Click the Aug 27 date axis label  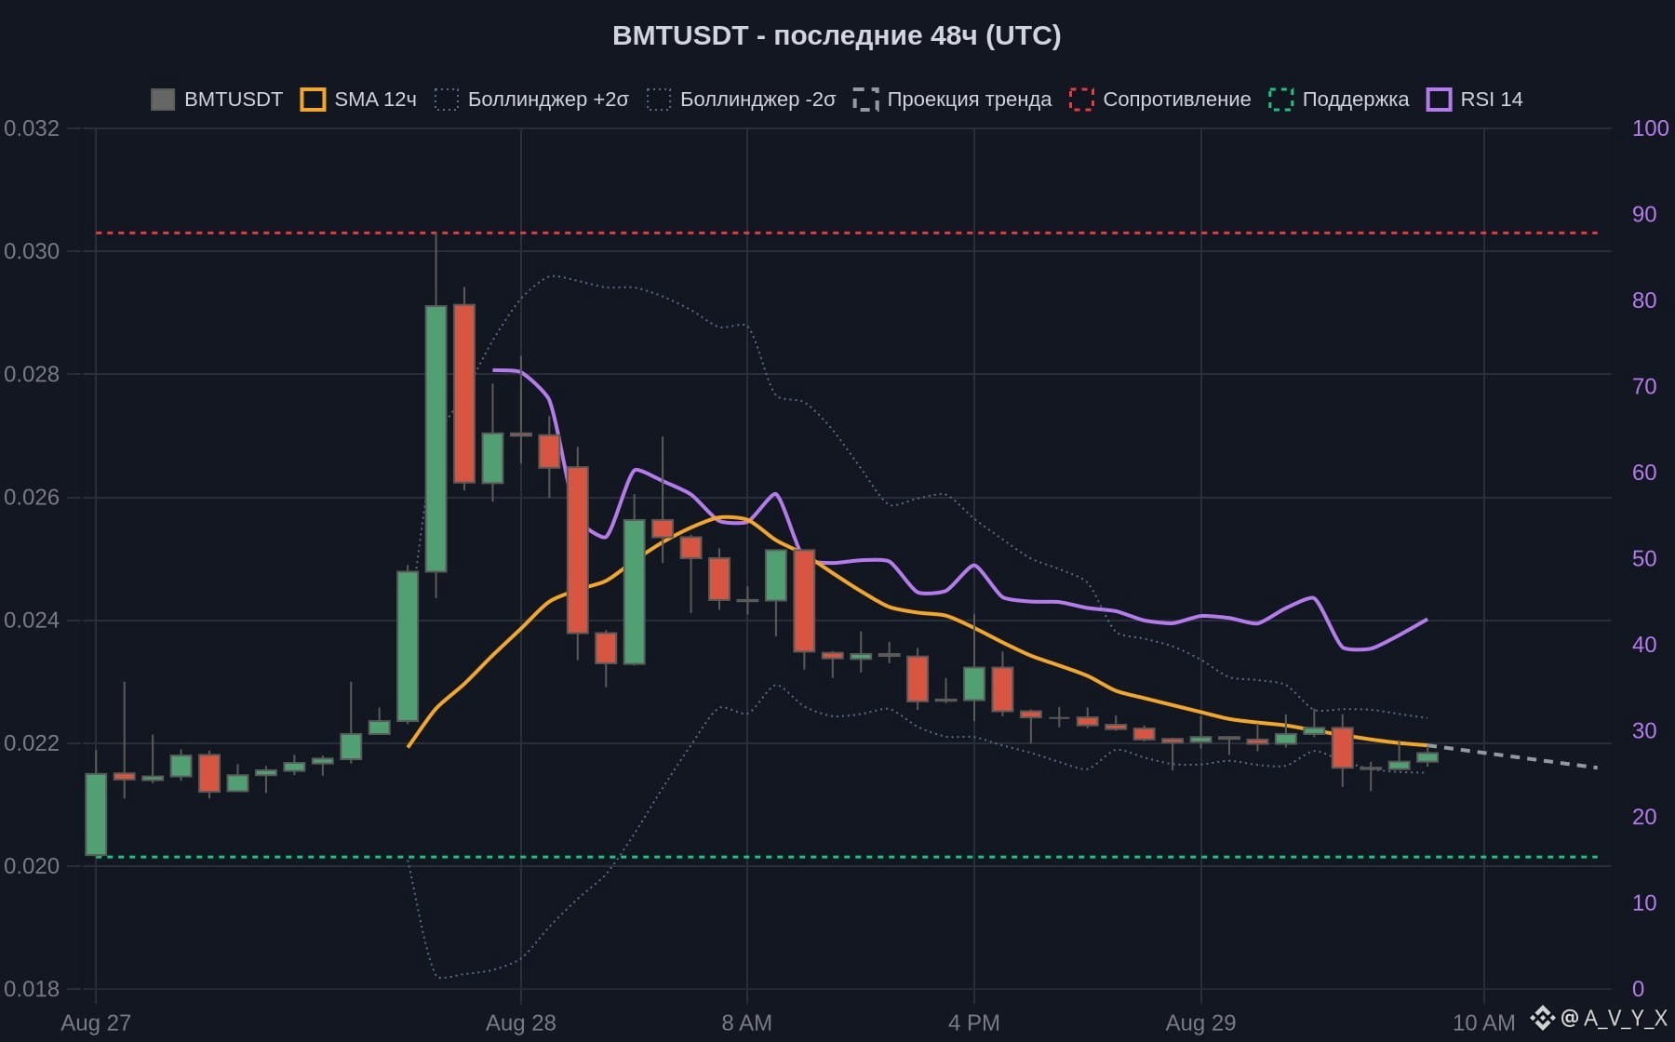click(96, 1023)
